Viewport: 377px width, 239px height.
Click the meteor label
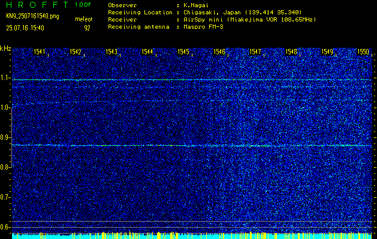(84, 19)
